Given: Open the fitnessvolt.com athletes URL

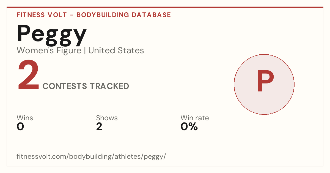Looking at the screenshot, I should point(91,157).
